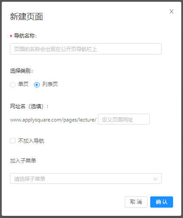Select the 单页 radio button circle

pos(13,85)
